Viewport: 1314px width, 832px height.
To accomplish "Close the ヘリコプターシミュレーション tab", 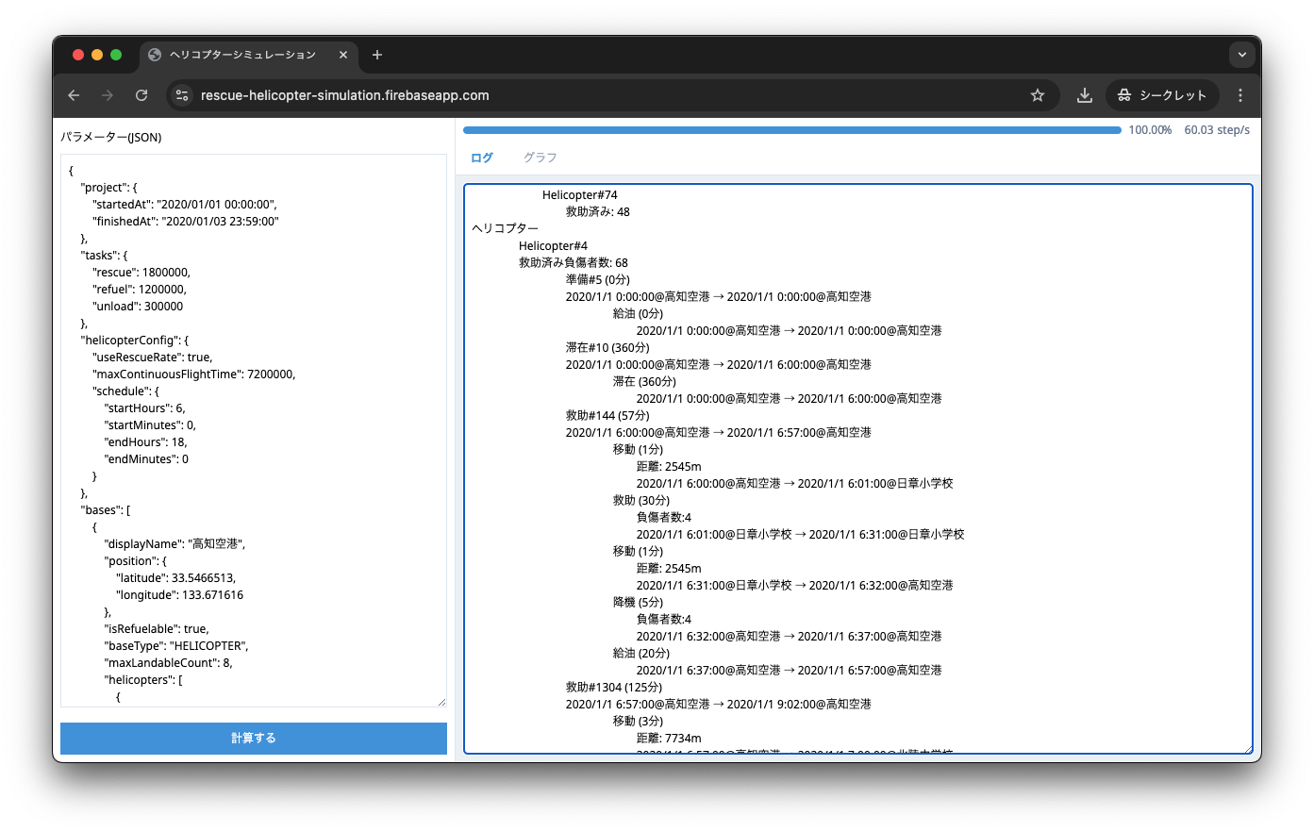I will (343, 55).
